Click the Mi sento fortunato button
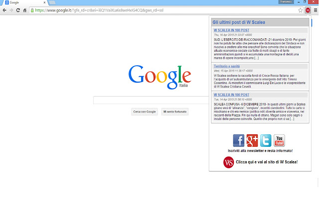319x199 pixels. point(175,111)
